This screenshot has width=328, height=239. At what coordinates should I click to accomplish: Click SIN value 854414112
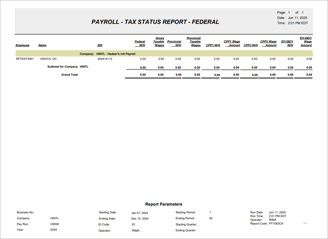pyautogui.click(x=105, y=59)
